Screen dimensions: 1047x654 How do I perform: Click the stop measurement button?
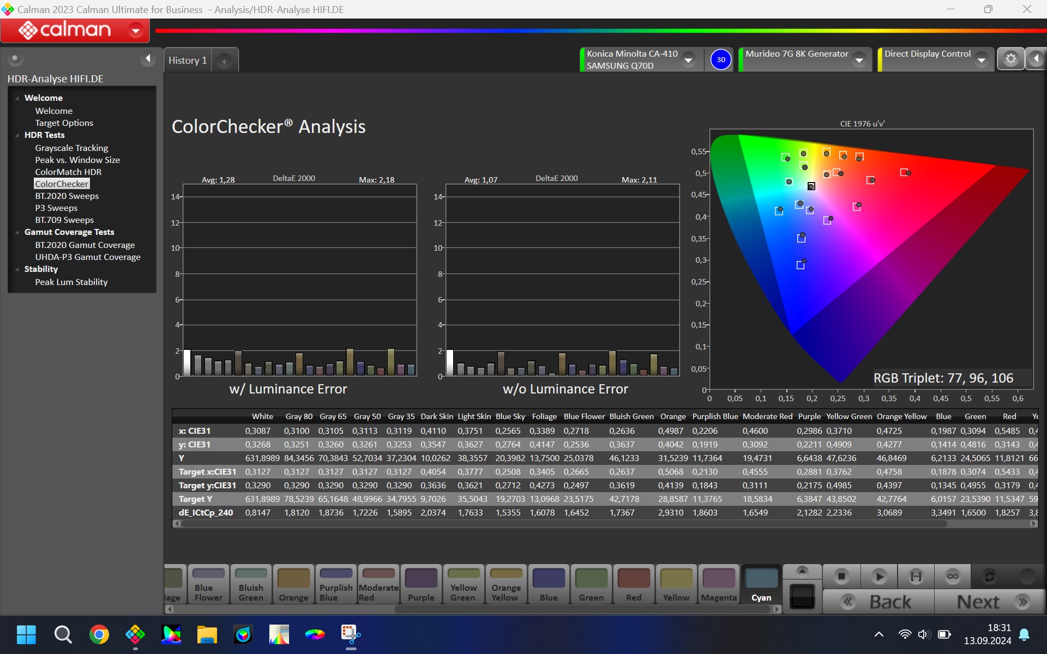841,576
